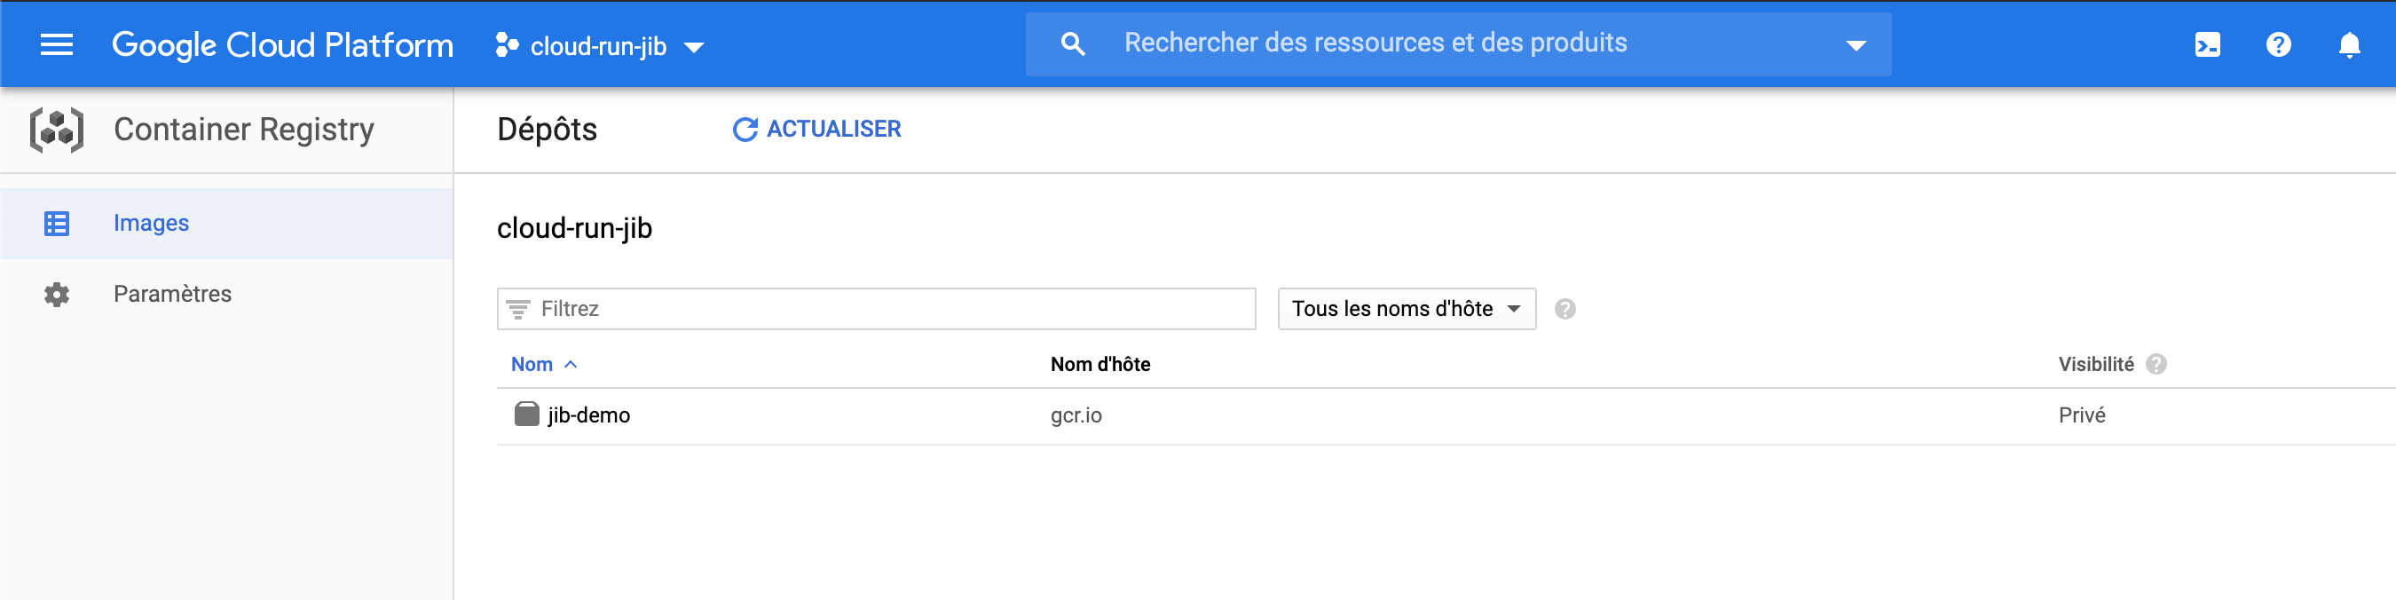The width and height of the screenshot is (2396, 600).
Task: Toggle the Nom sort arrow
Action: pos(571,365)
